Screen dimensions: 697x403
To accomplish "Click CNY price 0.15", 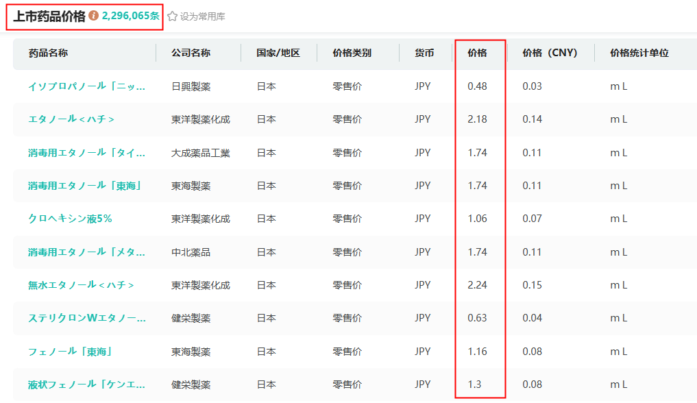I will point(532,285).
